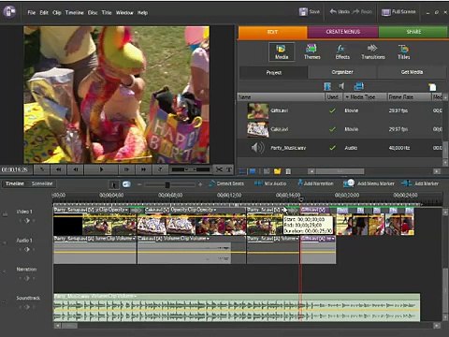Click Detect Beats in timeline toolbar

(x=226, y=183)
